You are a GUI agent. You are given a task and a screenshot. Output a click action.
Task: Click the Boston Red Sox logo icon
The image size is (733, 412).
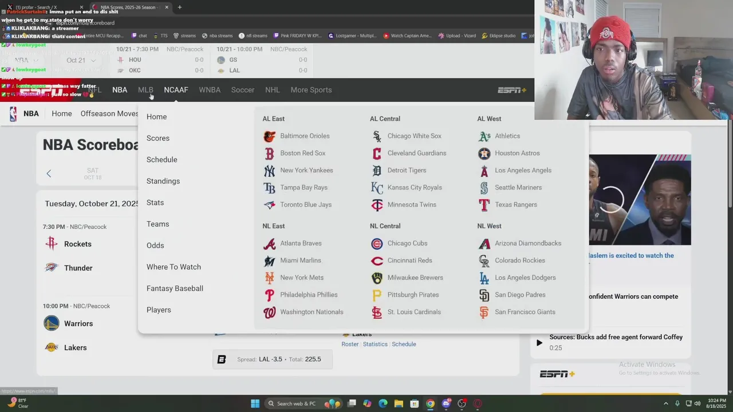(x=269, y=153)
